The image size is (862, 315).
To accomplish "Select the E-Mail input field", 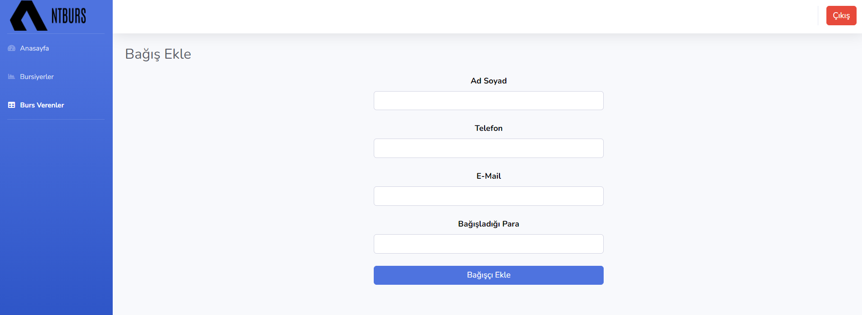I will [488, 196].
